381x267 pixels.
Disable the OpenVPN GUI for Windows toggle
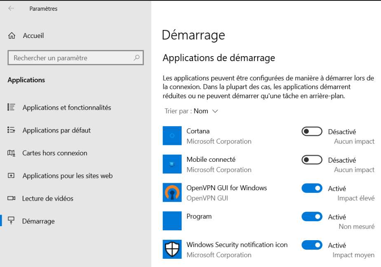point(312,188)
